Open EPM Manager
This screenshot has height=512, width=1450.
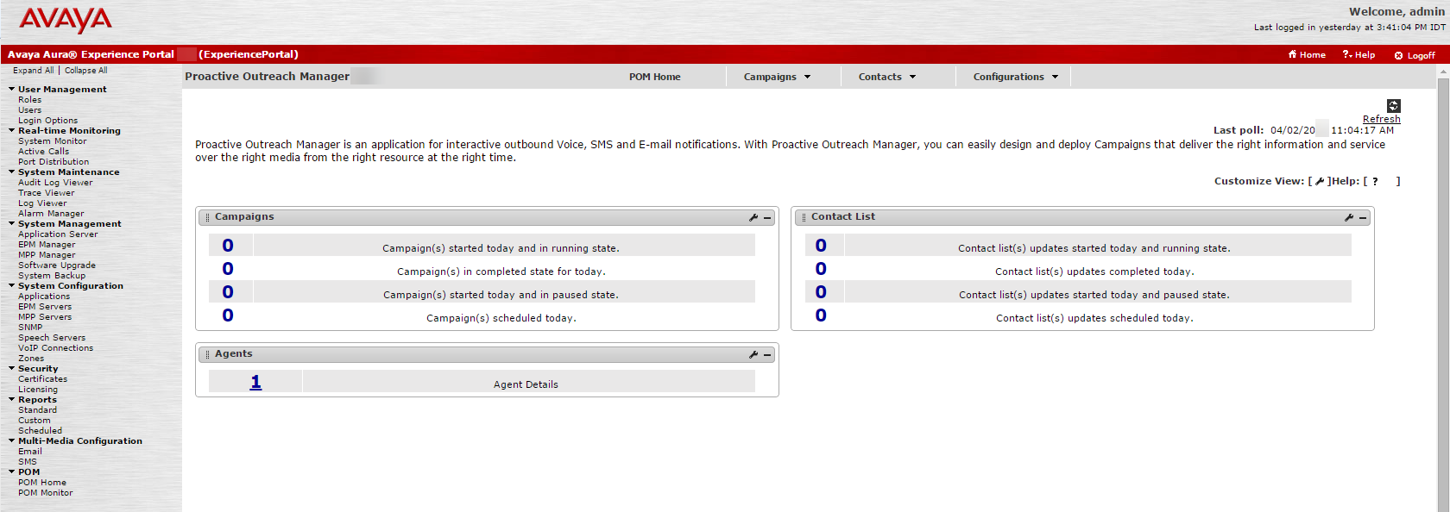(x=47, y=245)
